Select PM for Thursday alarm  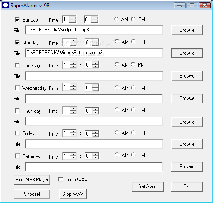point(133,110)
